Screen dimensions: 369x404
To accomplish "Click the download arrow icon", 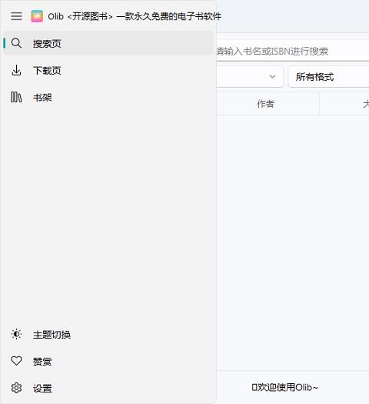I will 16,70.
